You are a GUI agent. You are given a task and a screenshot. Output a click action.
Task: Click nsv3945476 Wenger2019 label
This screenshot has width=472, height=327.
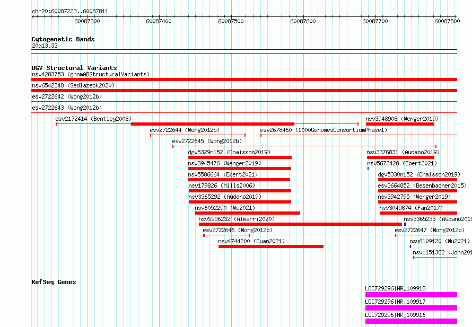[x=224, y=163]
